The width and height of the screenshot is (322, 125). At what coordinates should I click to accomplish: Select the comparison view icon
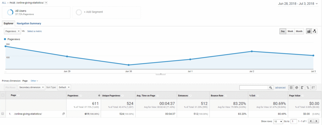click(308, 87)
